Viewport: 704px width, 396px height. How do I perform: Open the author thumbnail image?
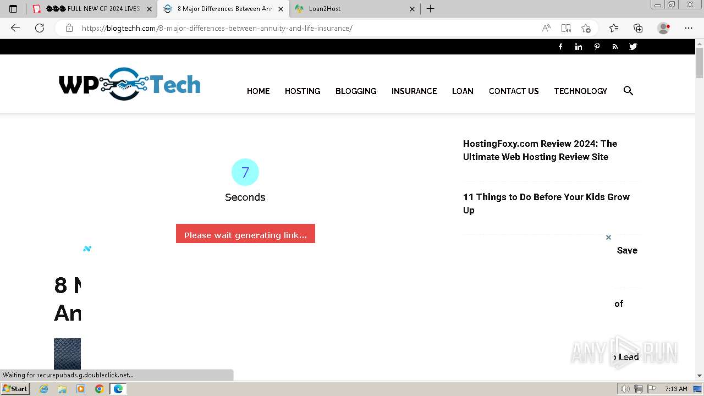pyautogui.click(x=67, y=354)
